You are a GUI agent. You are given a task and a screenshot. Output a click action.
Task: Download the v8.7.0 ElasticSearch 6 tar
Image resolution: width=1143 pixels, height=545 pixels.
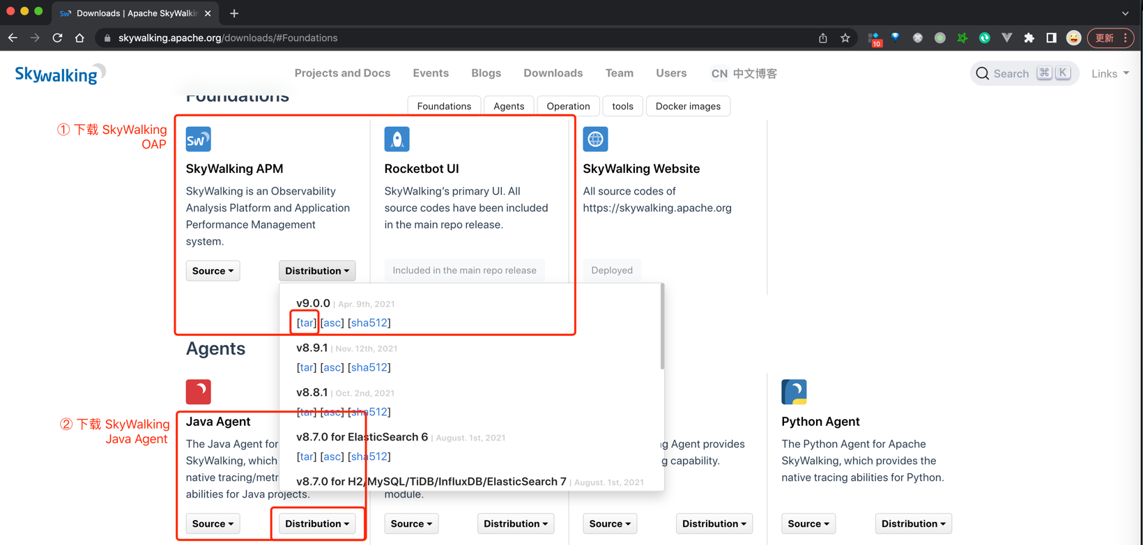tap(307, 456)
